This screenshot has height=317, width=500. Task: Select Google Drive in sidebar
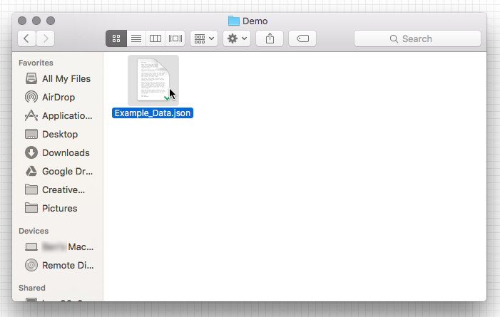click(x=67, y=171)
